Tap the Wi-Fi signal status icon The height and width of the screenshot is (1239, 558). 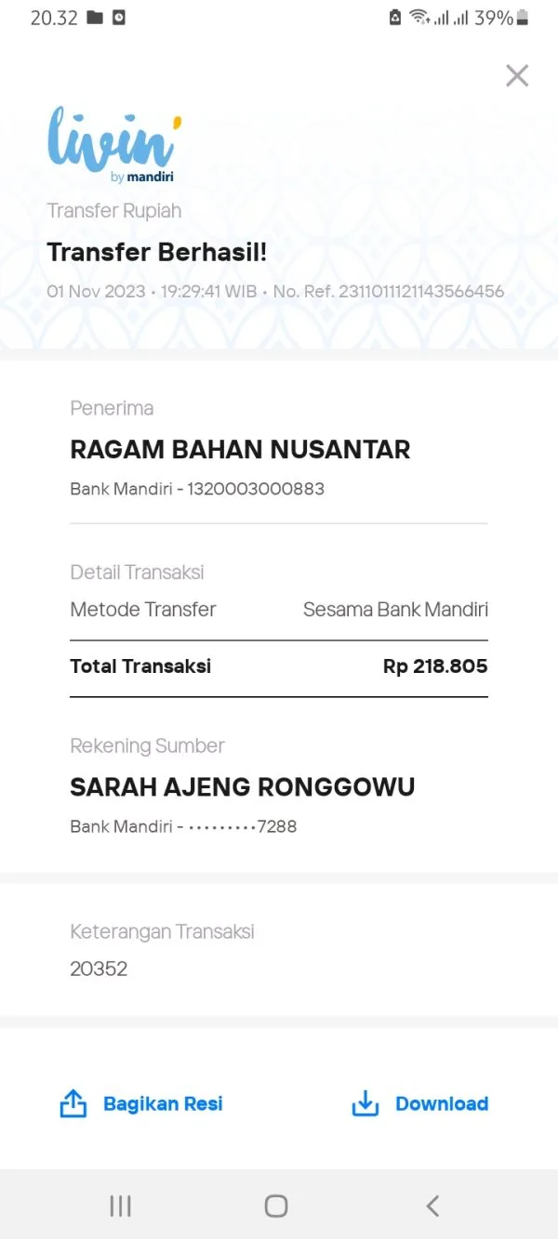420,18
